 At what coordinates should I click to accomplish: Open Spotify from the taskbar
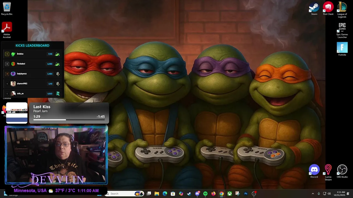point(205,194)
